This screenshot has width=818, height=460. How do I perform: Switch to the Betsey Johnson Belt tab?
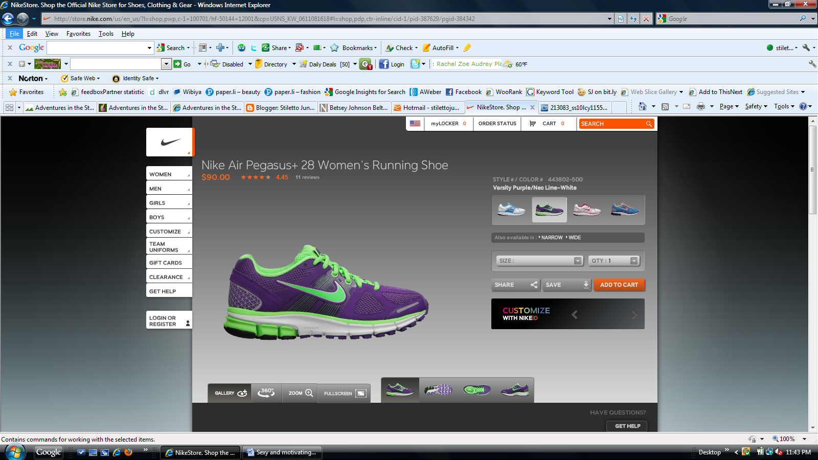point(354,107)
